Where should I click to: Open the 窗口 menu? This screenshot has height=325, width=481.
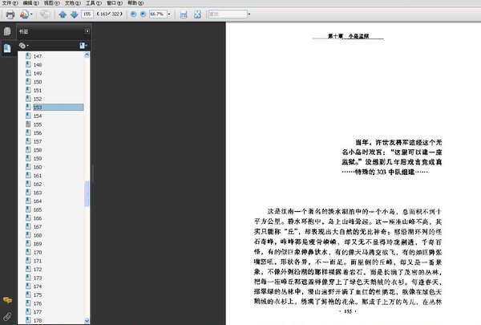[115, 2]
